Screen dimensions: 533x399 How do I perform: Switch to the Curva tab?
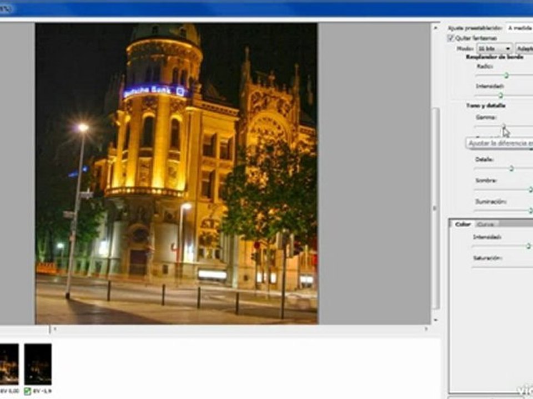tap(485, 224)
